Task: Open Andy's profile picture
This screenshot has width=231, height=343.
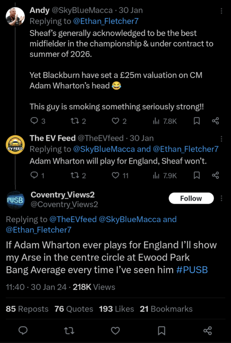Action: click(15, 16)
